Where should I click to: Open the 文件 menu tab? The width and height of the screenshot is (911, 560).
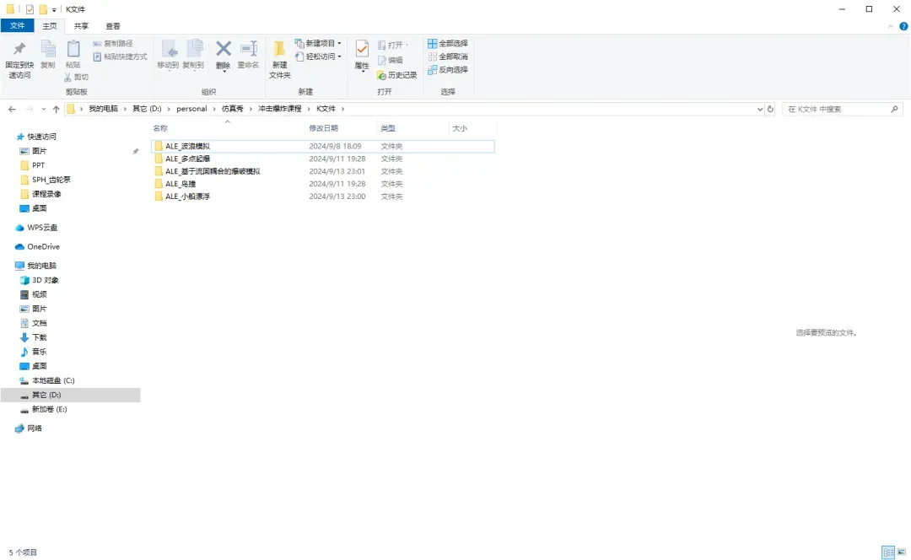tap(18, 25)
